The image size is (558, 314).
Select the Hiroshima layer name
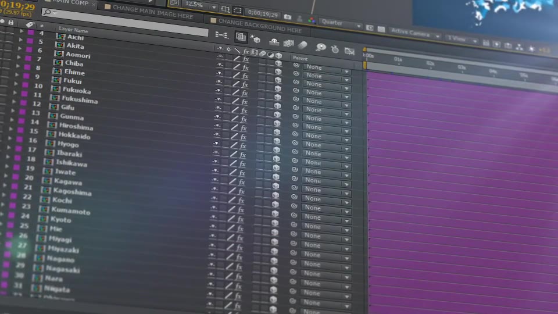76,126
